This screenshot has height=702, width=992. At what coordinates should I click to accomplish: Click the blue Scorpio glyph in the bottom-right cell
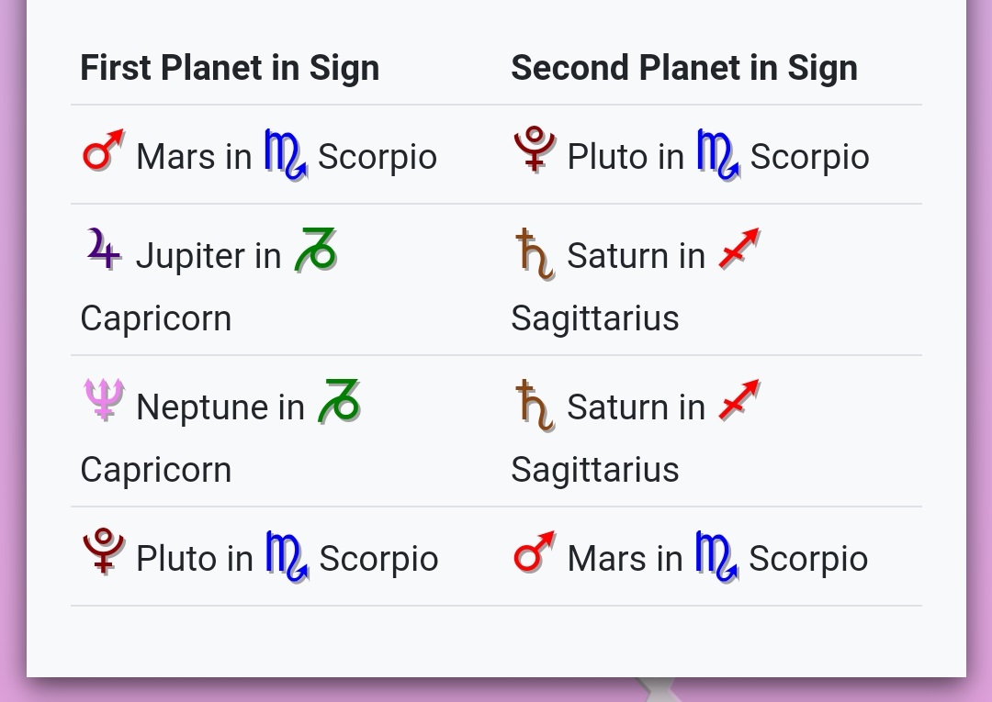[x=716, y=556]
